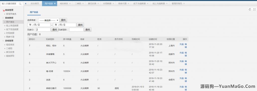Click the end date input field

click(x=65, y=25)
